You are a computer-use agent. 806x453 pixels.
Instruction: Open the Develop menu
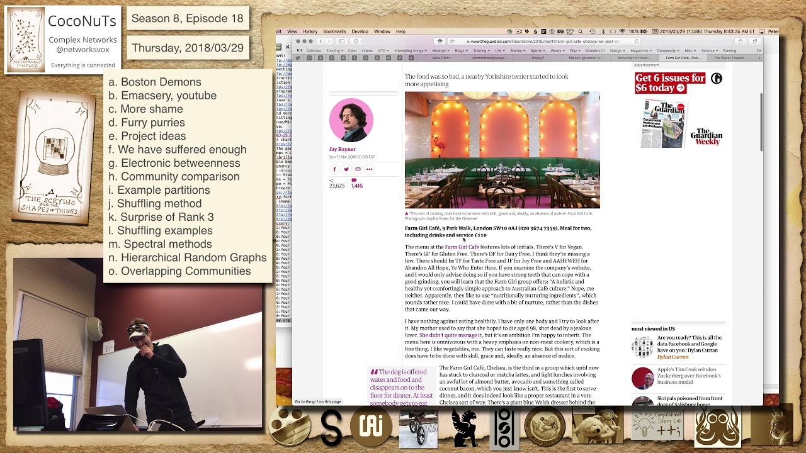point(360,31)
